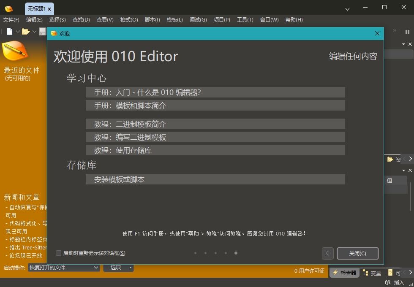
Task: Open the 查看(V) menu
Action: point(105,20)
